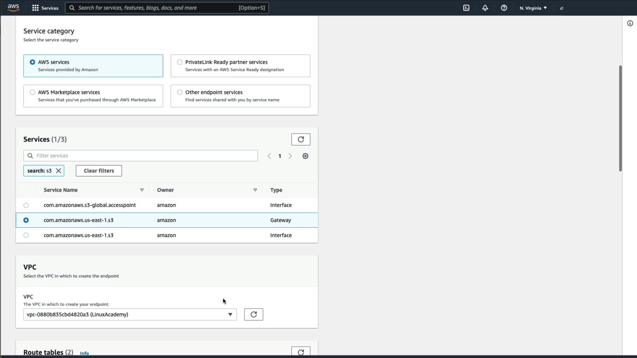Click the AWS logo home icon

coord(13,8)
